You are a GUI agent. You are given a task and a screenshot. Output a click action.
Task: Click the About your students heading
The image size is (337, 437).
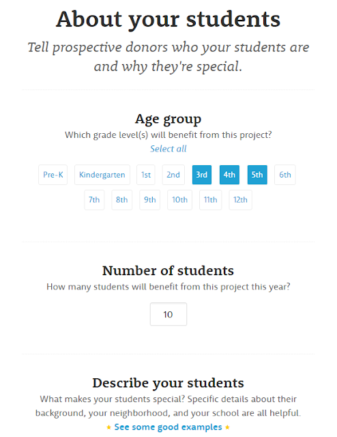click(168, 19)
